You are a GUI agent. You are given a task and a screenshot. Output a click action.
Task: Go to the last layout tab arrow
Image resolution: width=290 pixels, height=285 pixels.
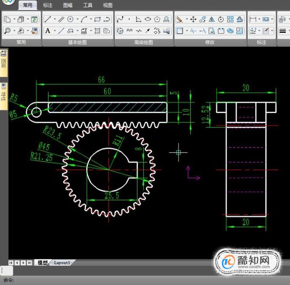point(29,263)
